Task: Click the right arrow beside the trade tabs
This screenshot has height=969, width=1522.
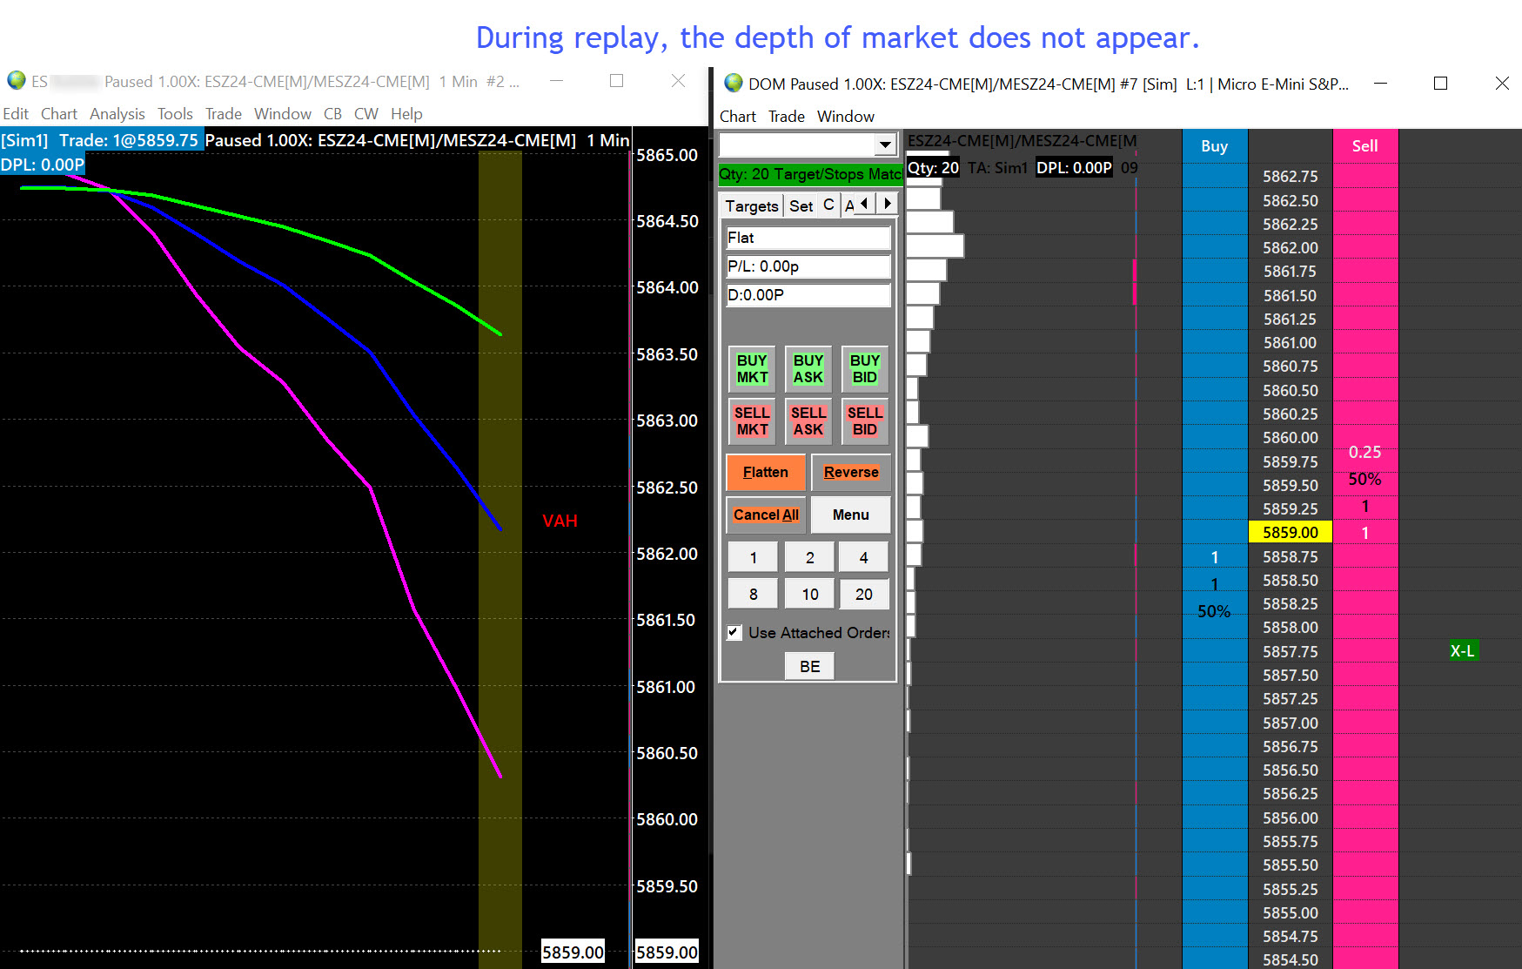Action: (887, 204)
